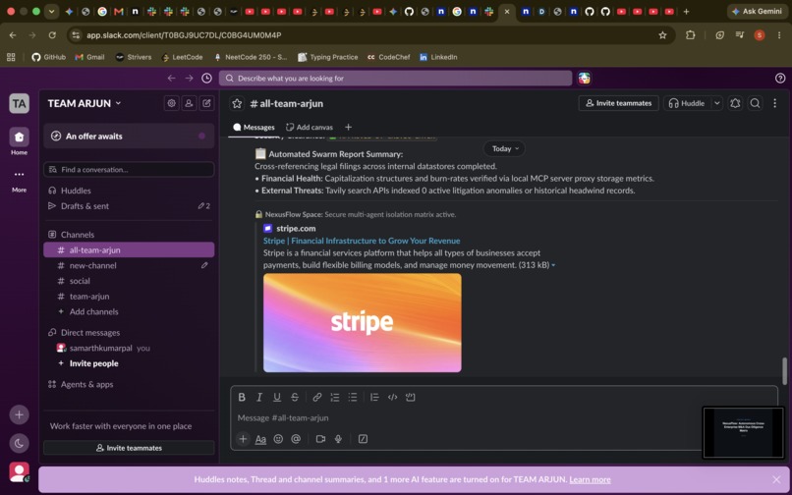
Task: Toggle italic formatting in composer
Action: [259, 397]
